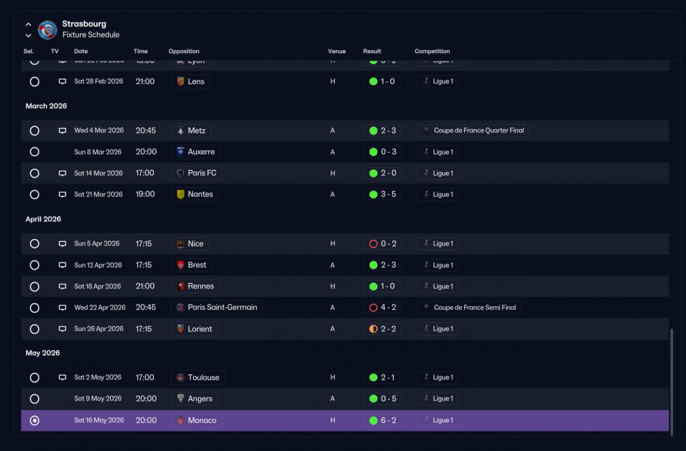Click the up chevron next to Strasbourg
686x451 pixels.
(28, 25)
